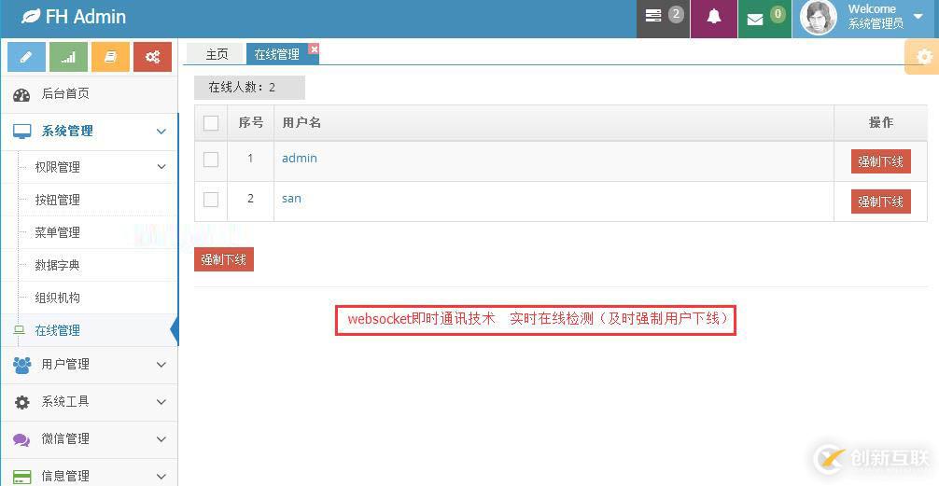The height and width of the screenshot is (486, 939).
Task: Click the card icon beside 信息管理
Action: 21,477
